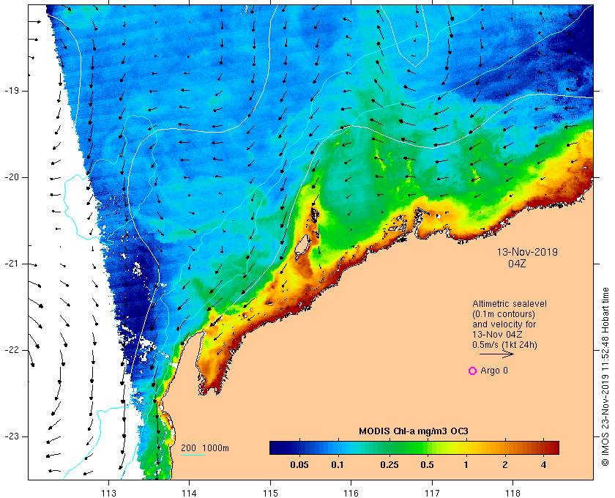Click the 114 longitude axis label

(x=190, y=493)
